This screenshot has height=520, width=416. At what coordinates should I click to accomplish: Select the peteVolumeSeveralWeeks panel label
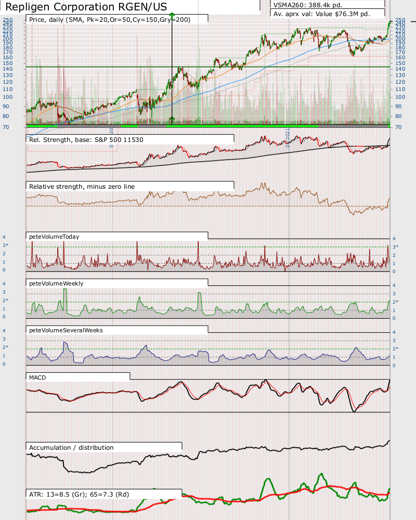(x=66, y=330)
